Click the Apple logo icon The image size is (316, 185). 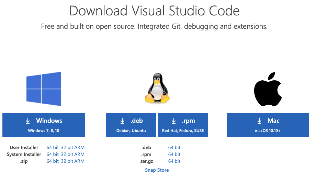pos(268,89)
